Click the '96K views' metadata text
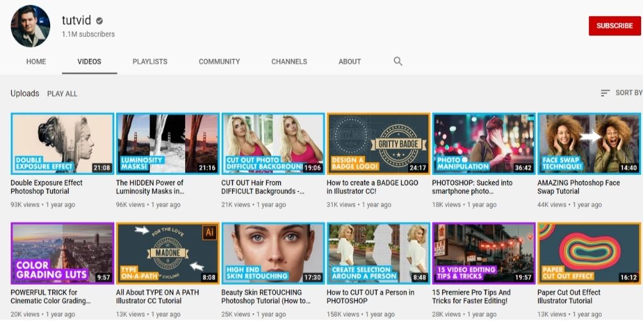Image resolution: width=643 pixels, height=321 pixels. [131, 205]
